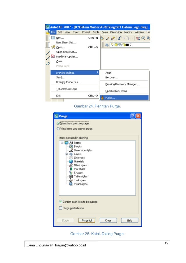
Task: Click the Zoom Realtime magnifier icon
Action: (x=143, y=38)
